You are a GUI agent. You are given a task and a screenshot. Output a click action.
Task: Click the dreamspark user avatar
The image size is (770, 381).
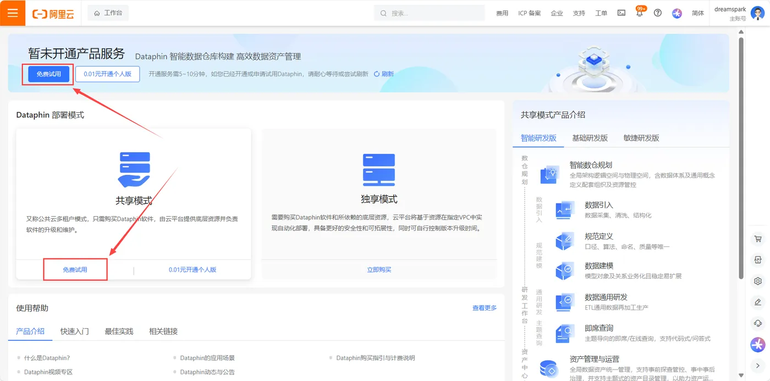tap(757, 13)
